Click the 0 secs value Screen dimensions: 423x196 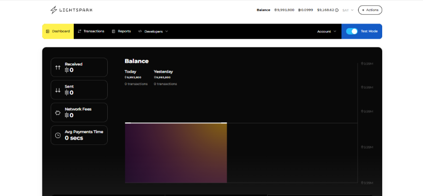(74, 138)
